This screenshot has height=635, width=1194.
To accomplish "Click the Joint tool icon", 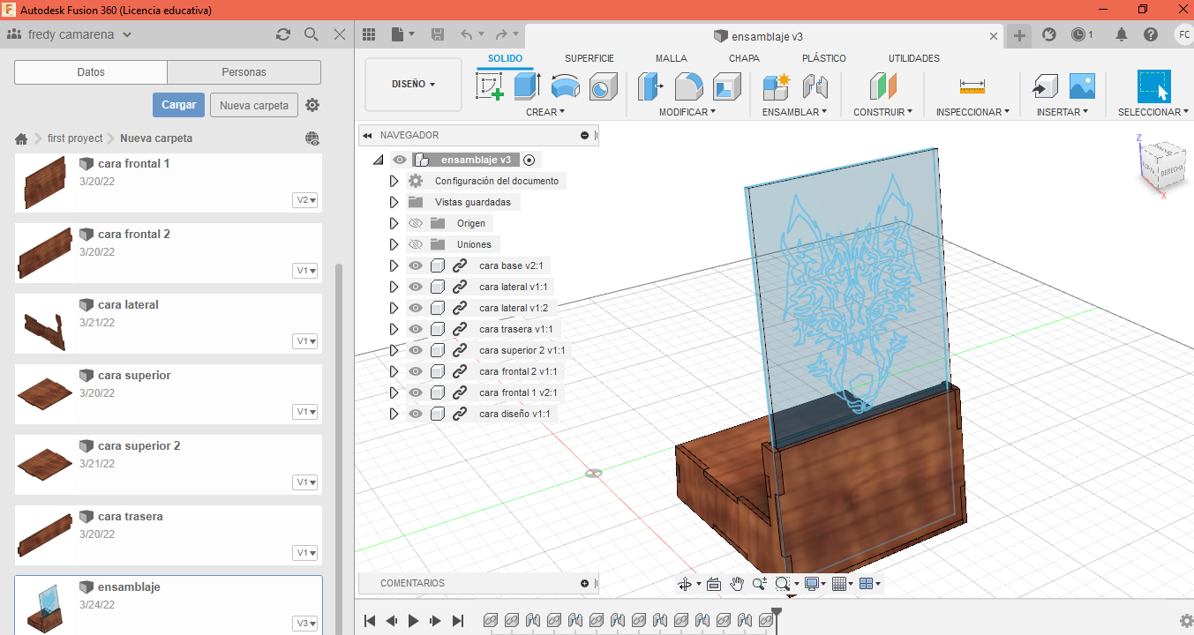I will tap(815, 86).
